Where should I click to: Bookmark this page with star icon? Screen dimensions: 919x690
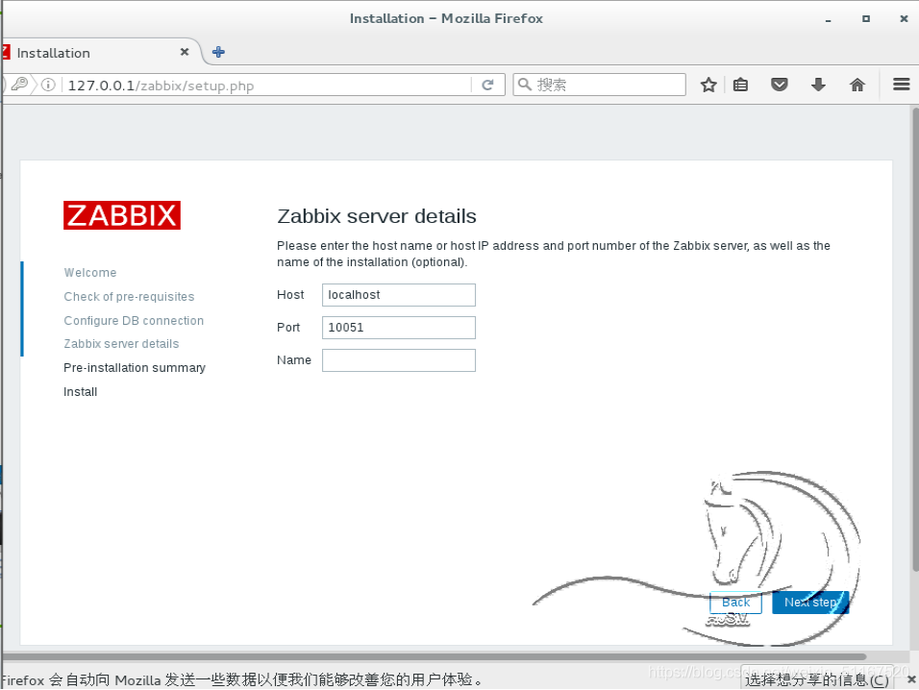pyautogui.click(x=708, y=85)
